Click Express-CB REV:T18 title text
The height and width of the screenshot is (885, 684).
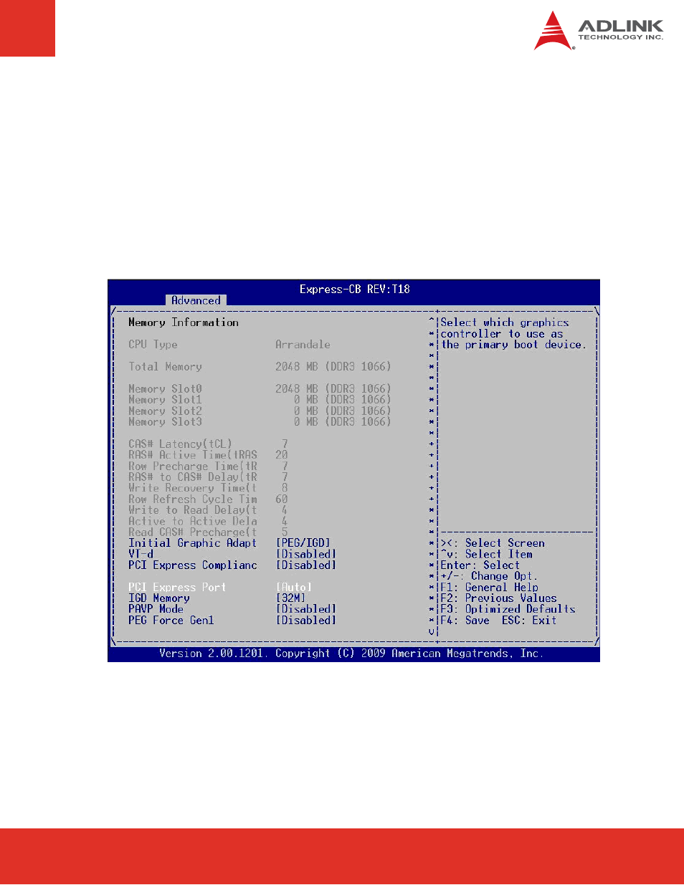click(x=355, y=290)
